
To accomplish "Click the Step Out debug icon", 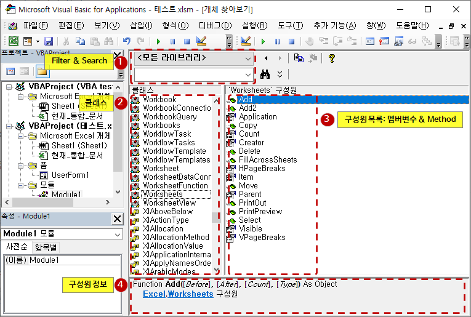I will click(x=352, y=41).
